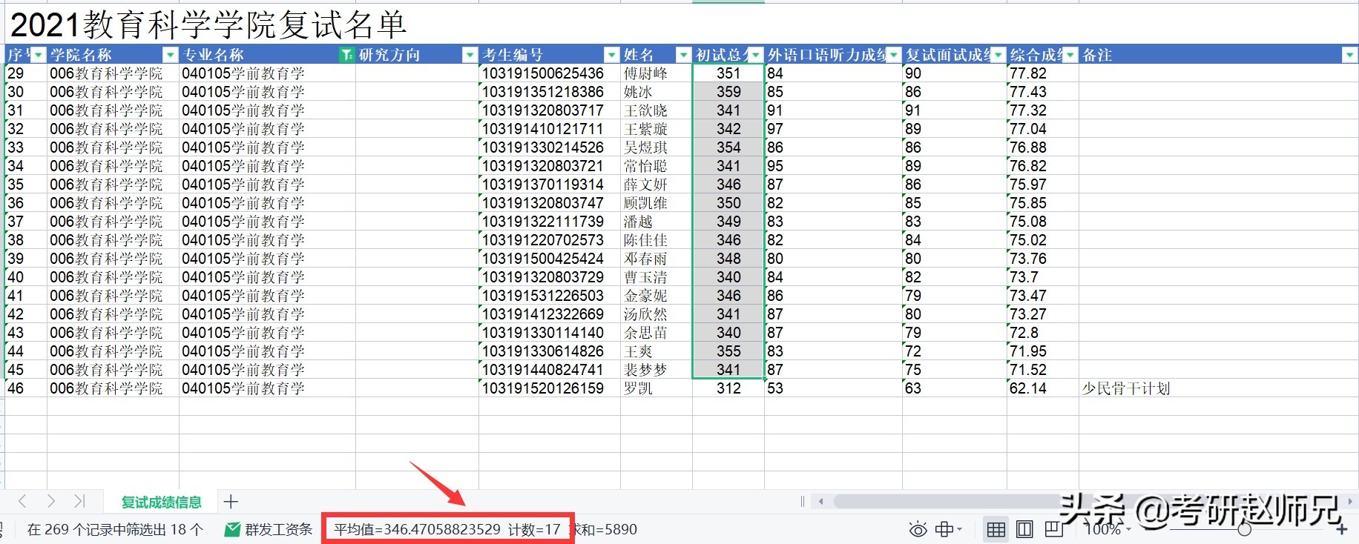
Task: Click the add new sheet plus icon
Action: pos(231,502)
